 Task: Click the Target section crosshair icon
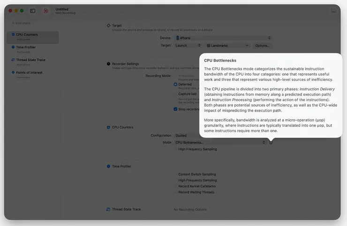coord(108,25)
